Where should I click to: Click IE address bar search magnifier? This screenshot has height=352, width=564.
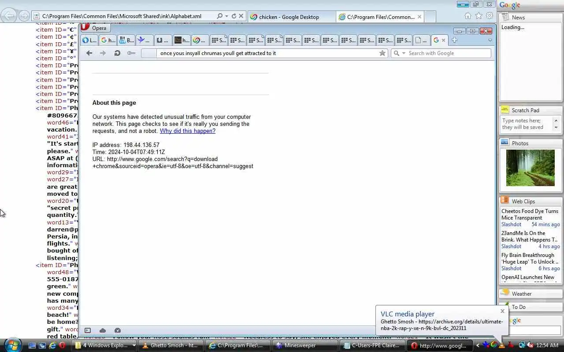click(x=219, y=16)
